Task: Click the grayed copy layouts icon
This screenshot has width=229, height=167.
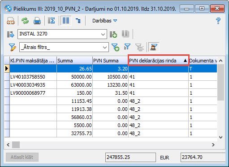Action: 125,34
